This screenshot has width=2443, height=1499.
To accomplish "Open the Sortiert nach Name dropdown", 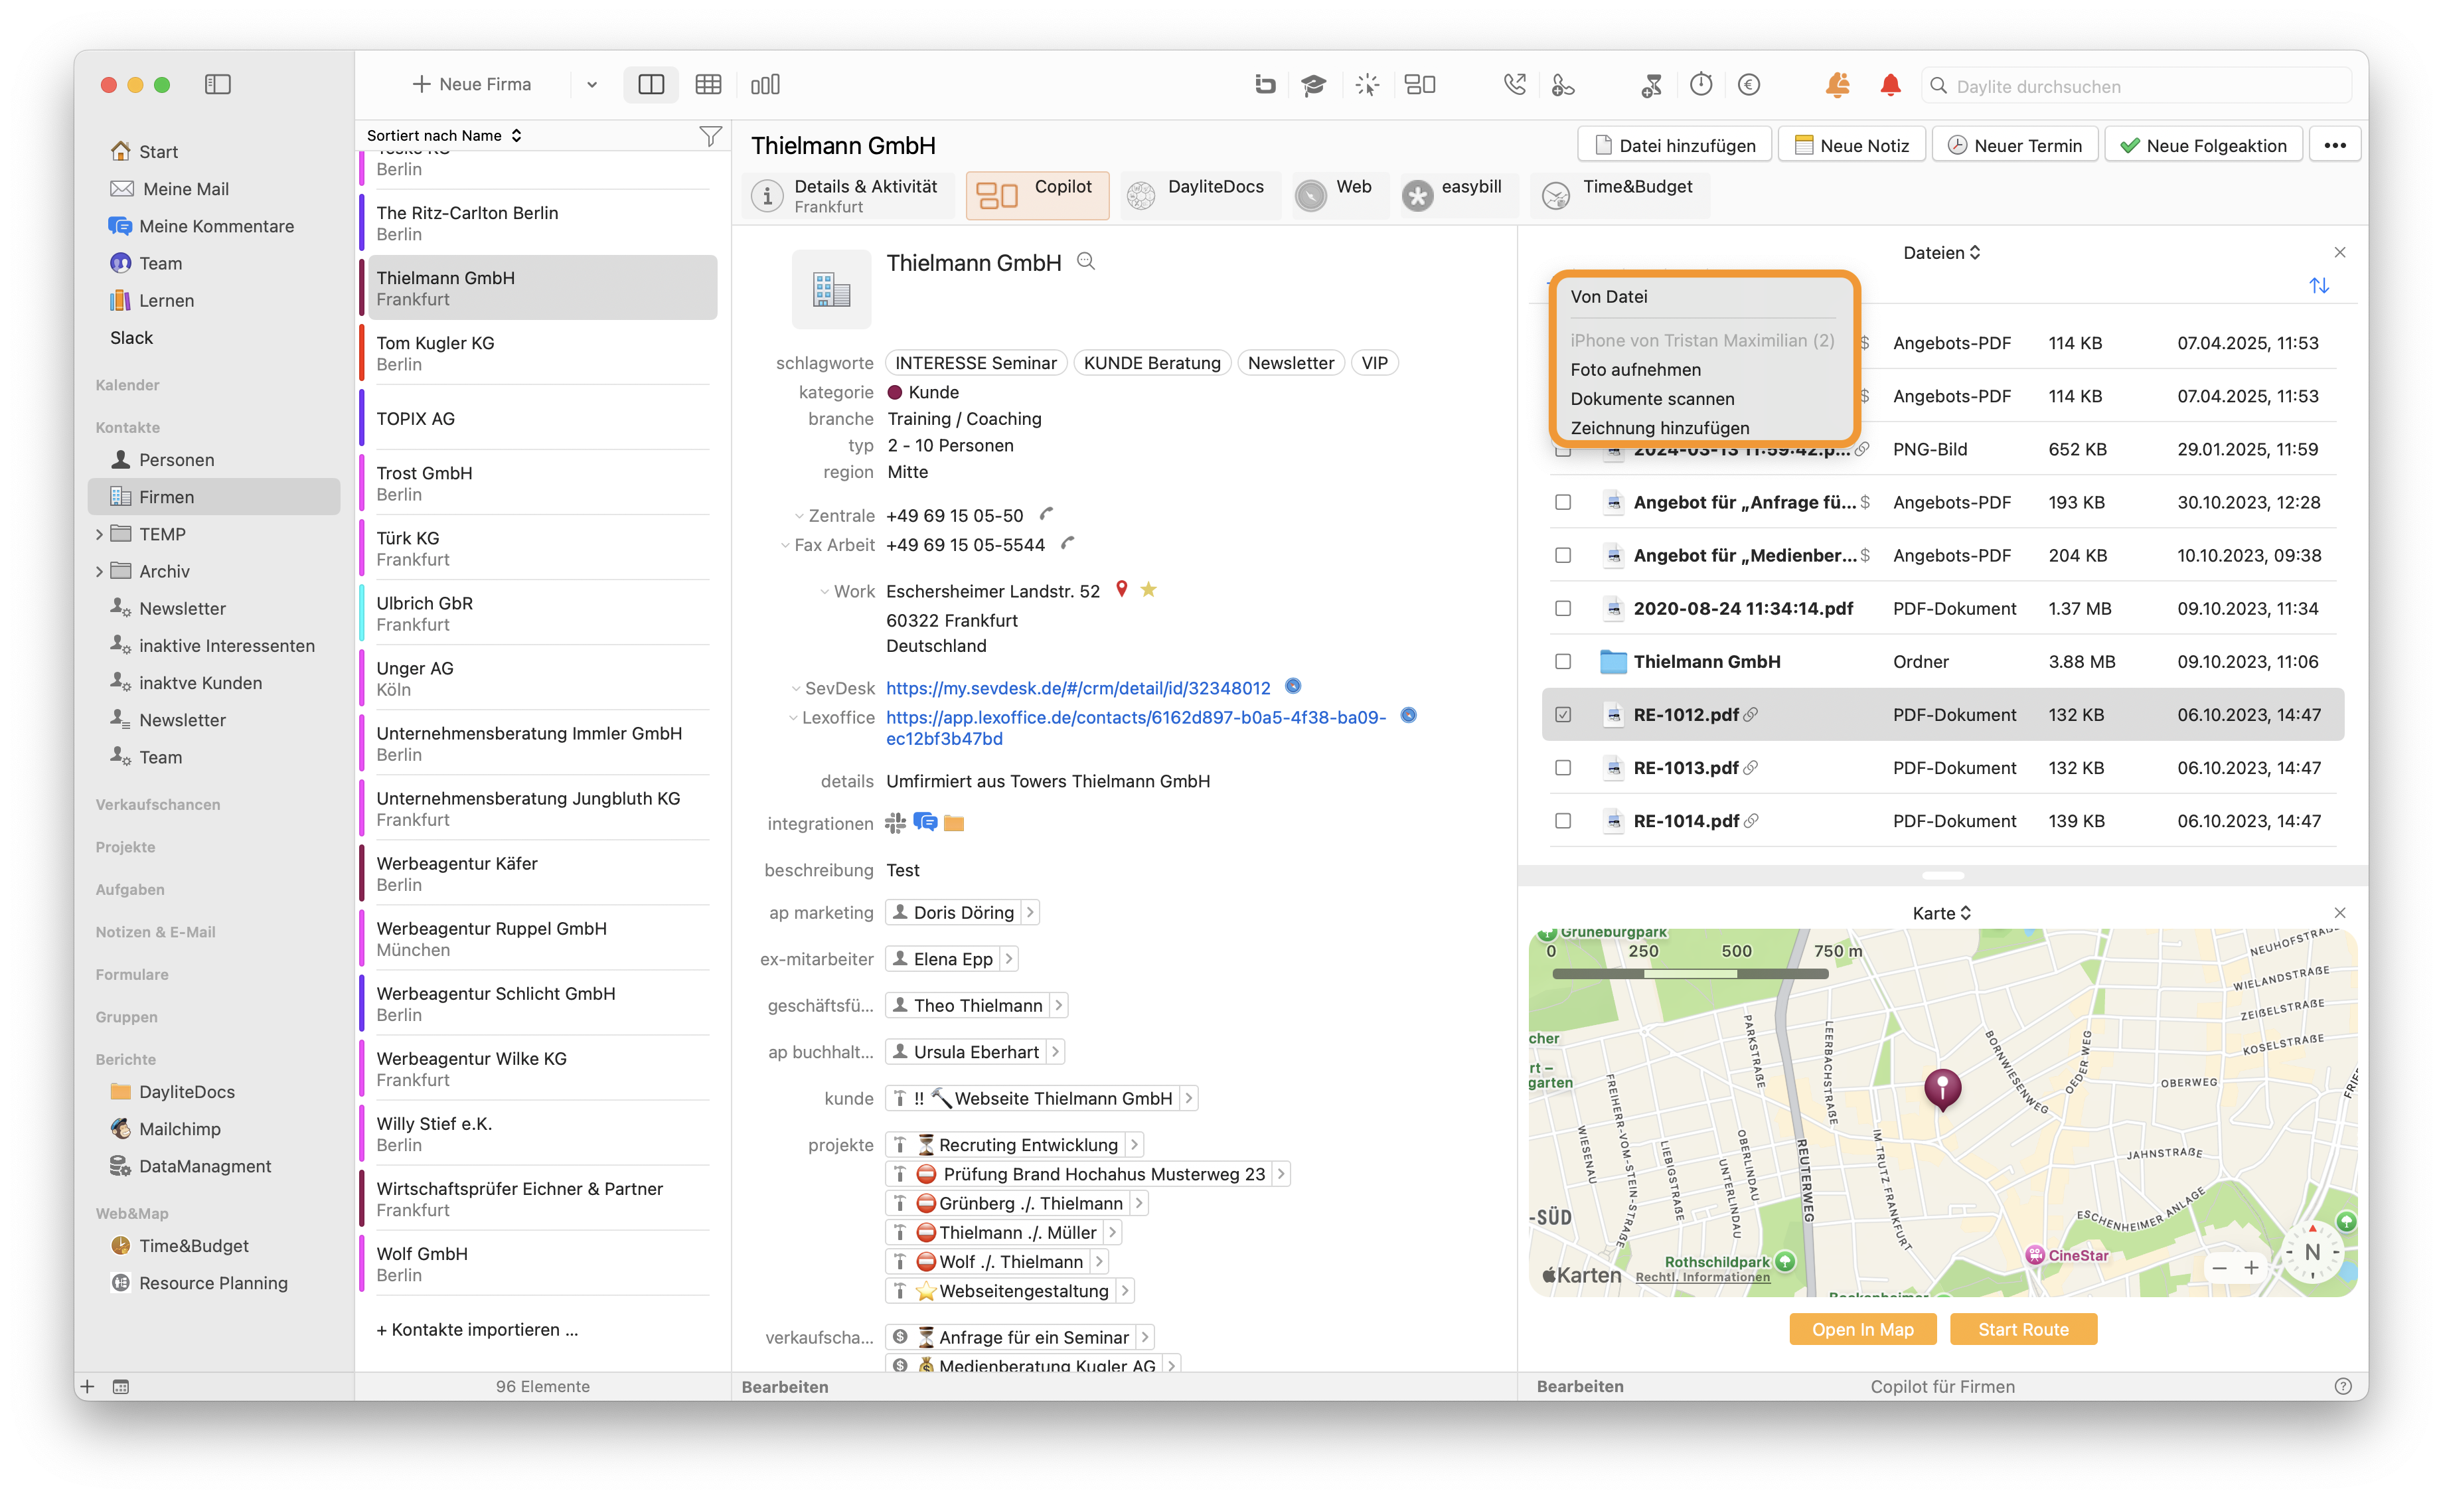I will [x=444, y=136].
